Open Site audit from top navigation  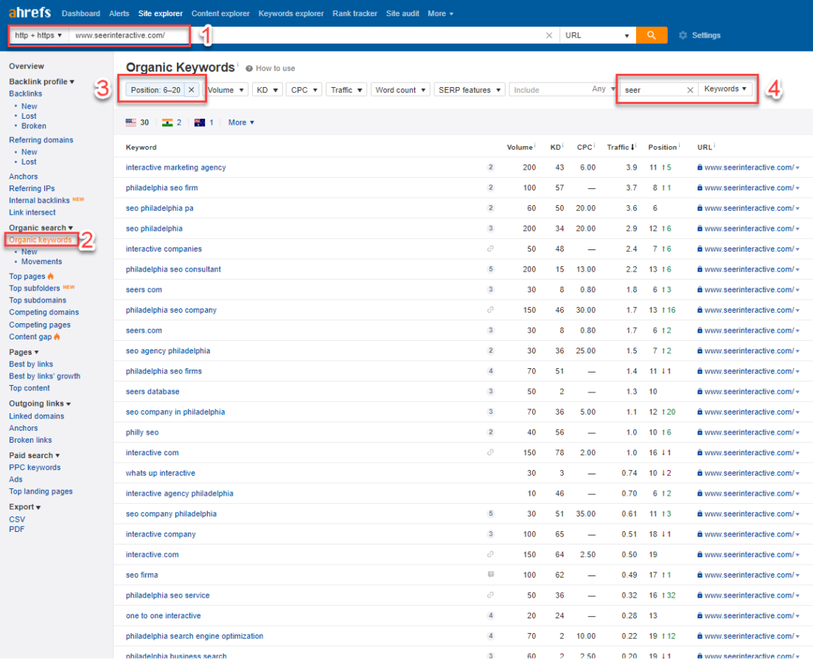[402, 13]
